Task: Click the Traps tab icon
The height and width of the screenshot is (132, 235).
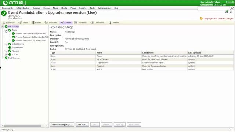Action: coord(20,23)
